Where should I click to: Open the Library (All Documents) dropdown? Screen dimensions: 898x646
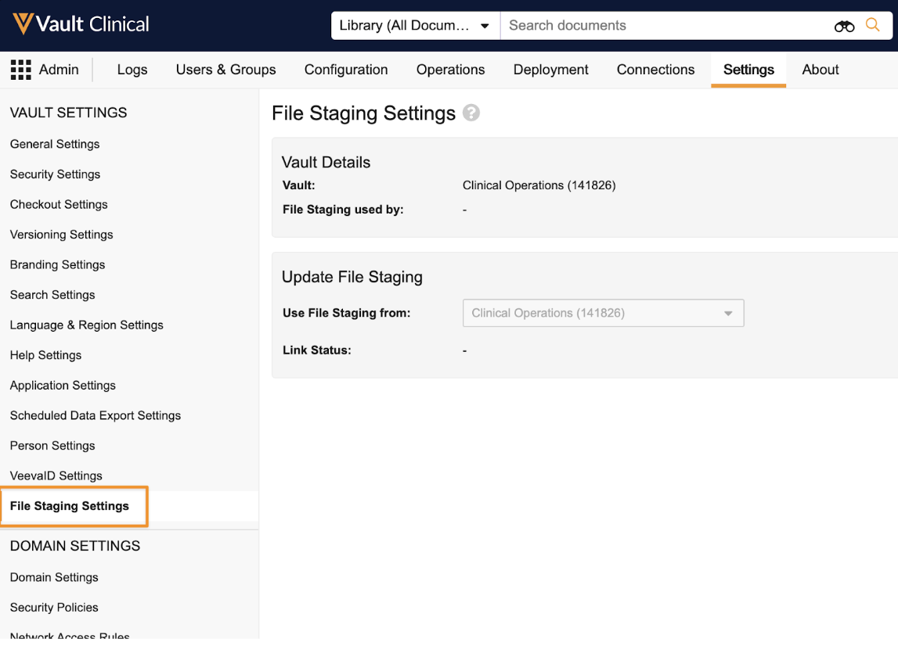tap(415, 25)
